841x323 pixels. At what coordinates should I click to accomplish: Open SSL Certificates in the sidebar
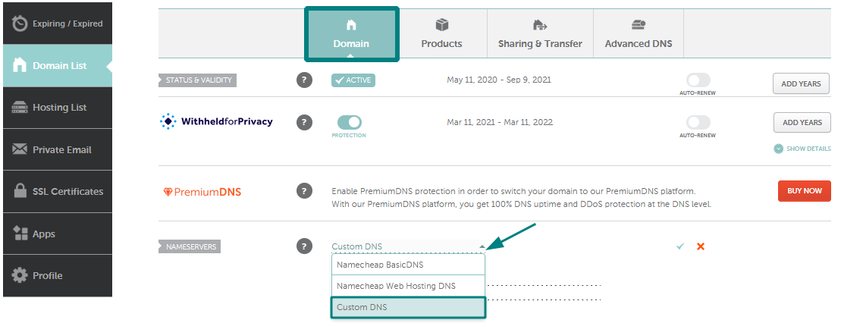tap(58, 192)
